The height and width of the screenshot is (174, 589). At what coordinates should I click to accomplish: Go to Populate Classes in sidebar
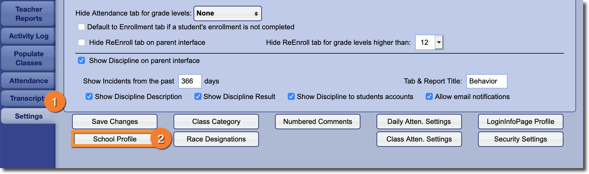(29, 58)
